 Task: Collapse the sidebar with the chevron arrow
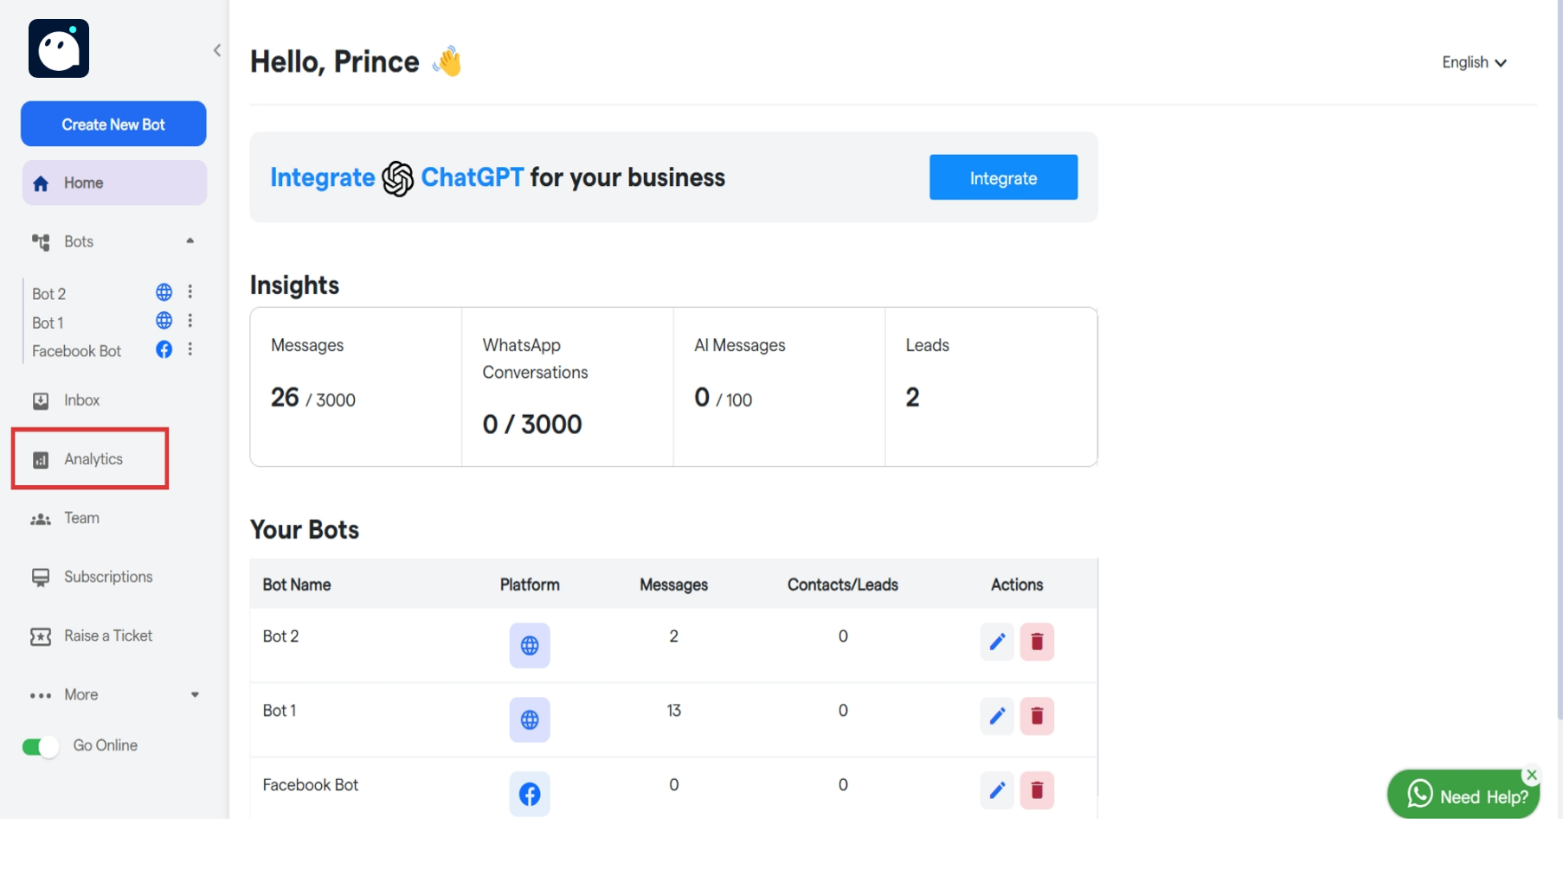click(217, 50)
